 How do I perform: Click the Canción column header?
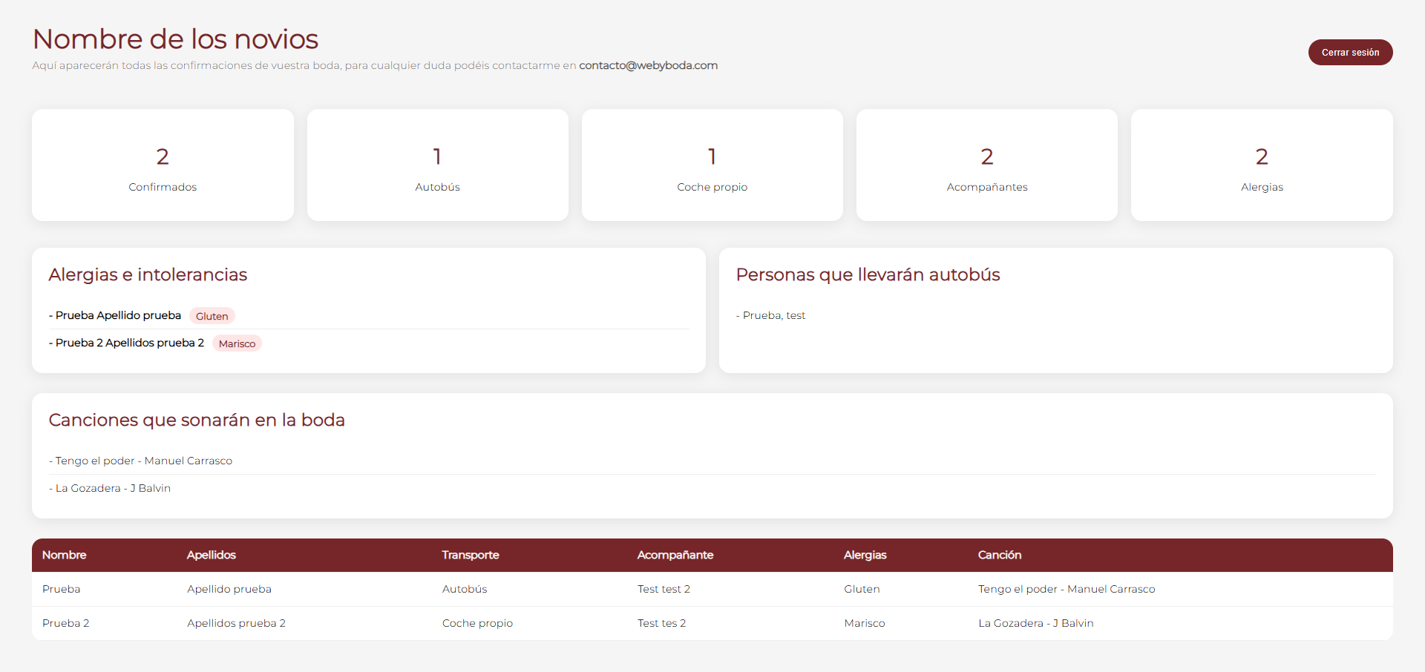[x=1000, y=555]
